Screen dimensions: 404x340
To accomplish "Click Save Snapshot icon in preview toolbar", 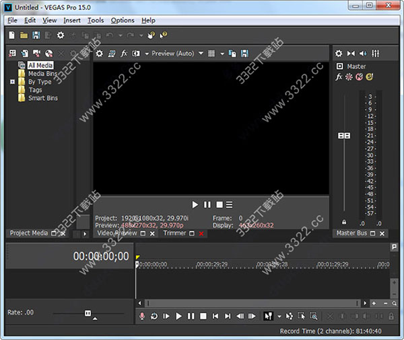I will pyautogui.click(x=243, y=53).
